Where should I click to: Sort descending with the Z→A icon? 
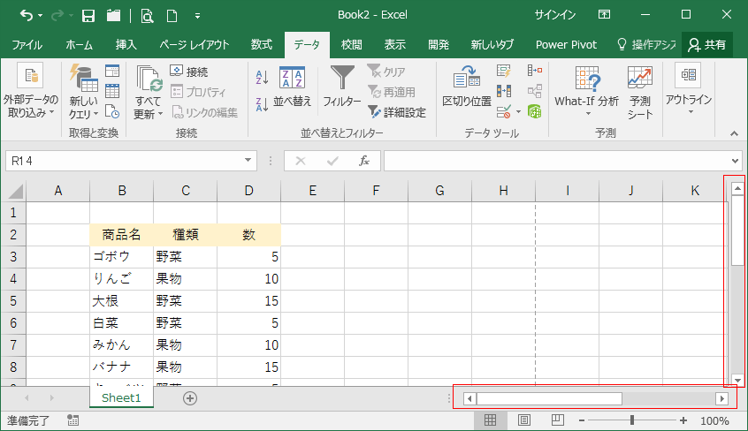coord(261,102)
